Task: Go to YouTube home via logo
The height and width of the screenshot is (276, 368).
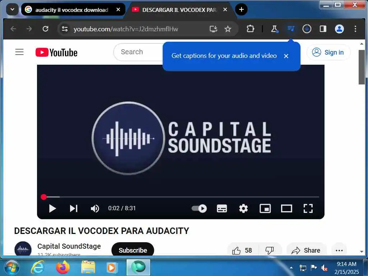Action: [56, 52]
